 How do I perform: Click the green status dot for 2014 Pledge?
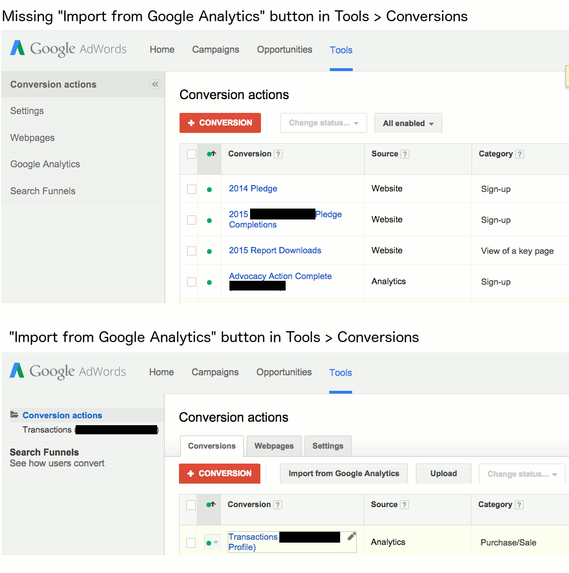coord(209,190)
